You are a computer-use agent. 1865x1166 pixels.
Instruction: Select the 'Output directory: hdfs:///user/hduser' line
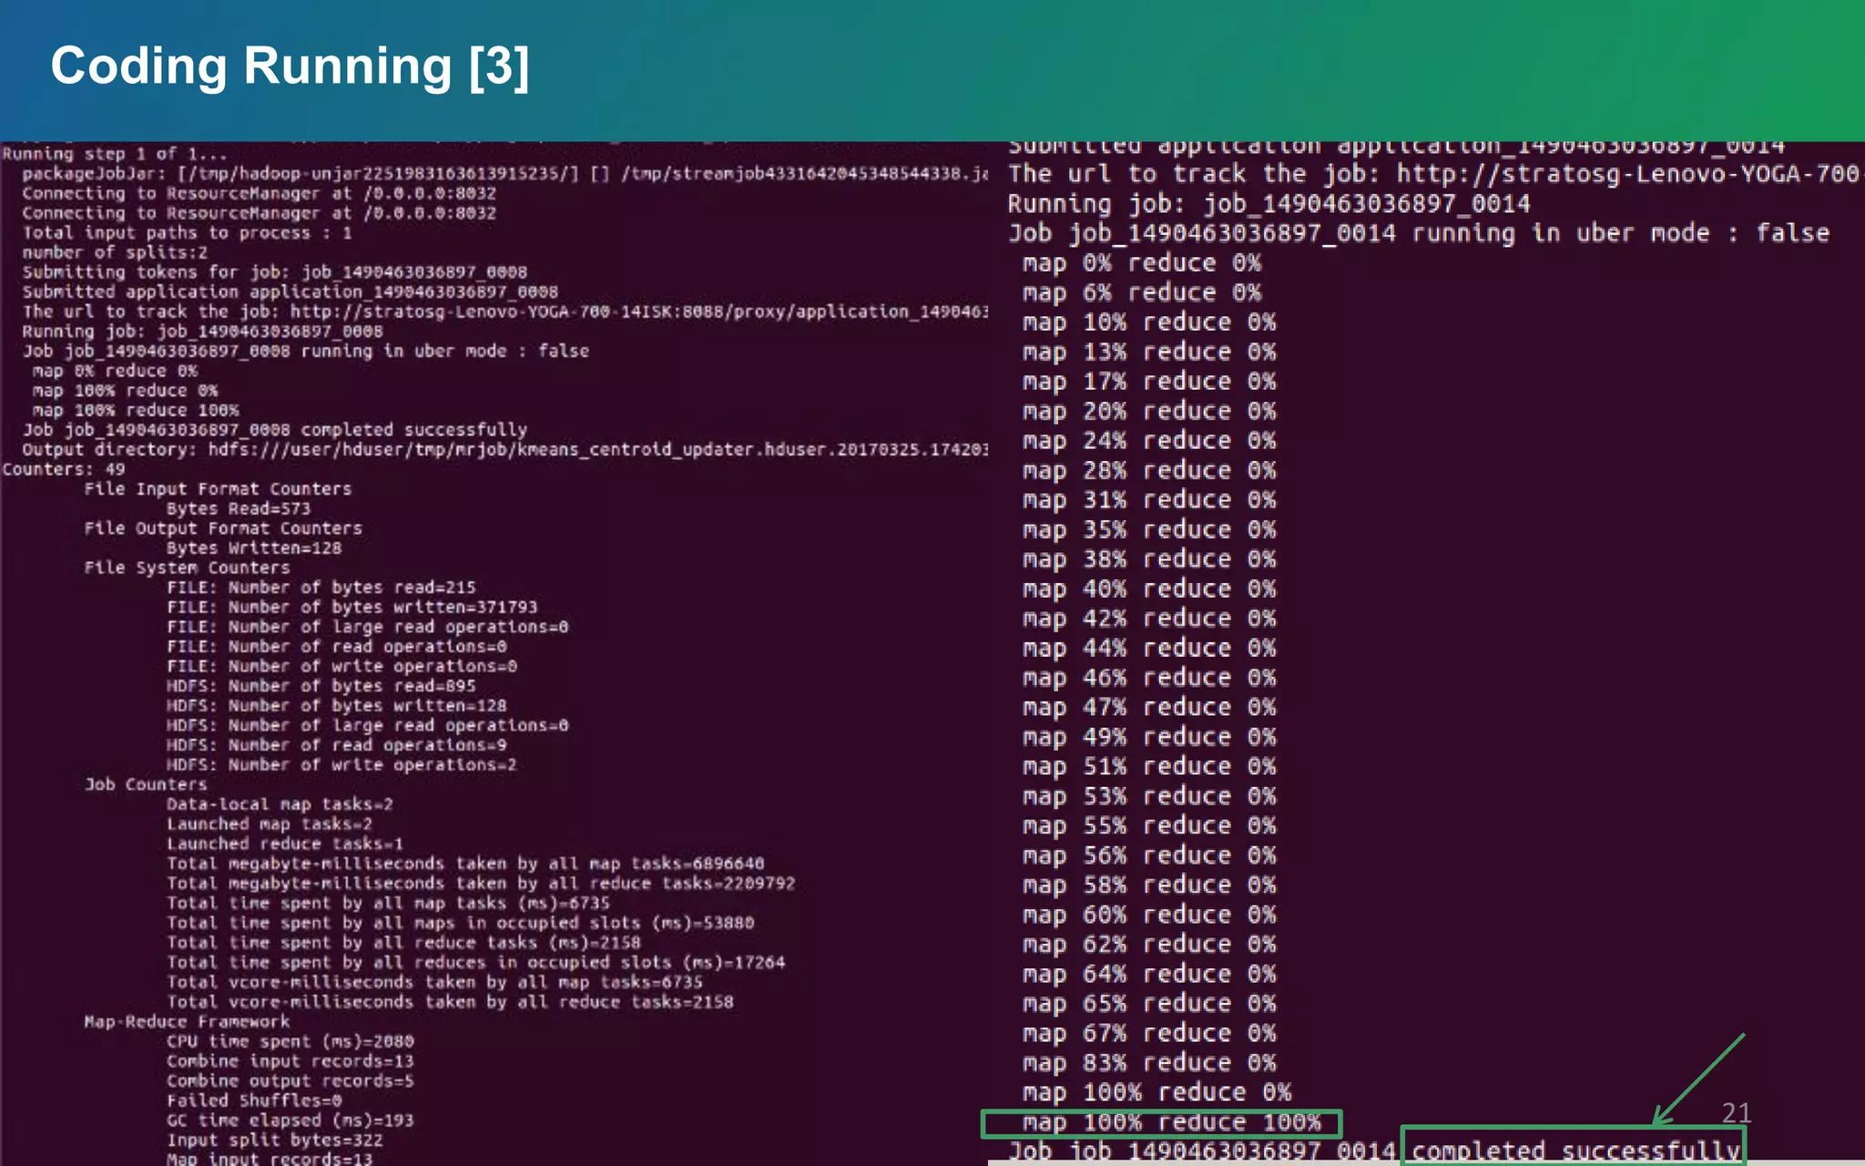pos(504,450)
